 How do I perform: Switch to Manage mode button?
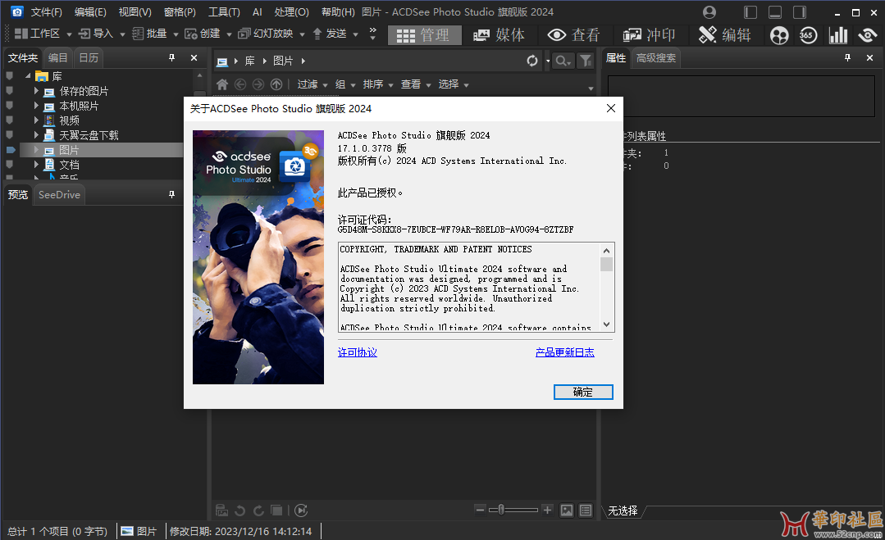424,35
